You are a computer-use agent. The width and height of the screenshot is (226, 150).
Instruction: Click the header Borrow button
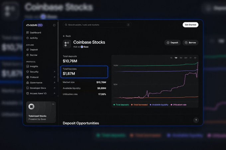tap(190, 43)
